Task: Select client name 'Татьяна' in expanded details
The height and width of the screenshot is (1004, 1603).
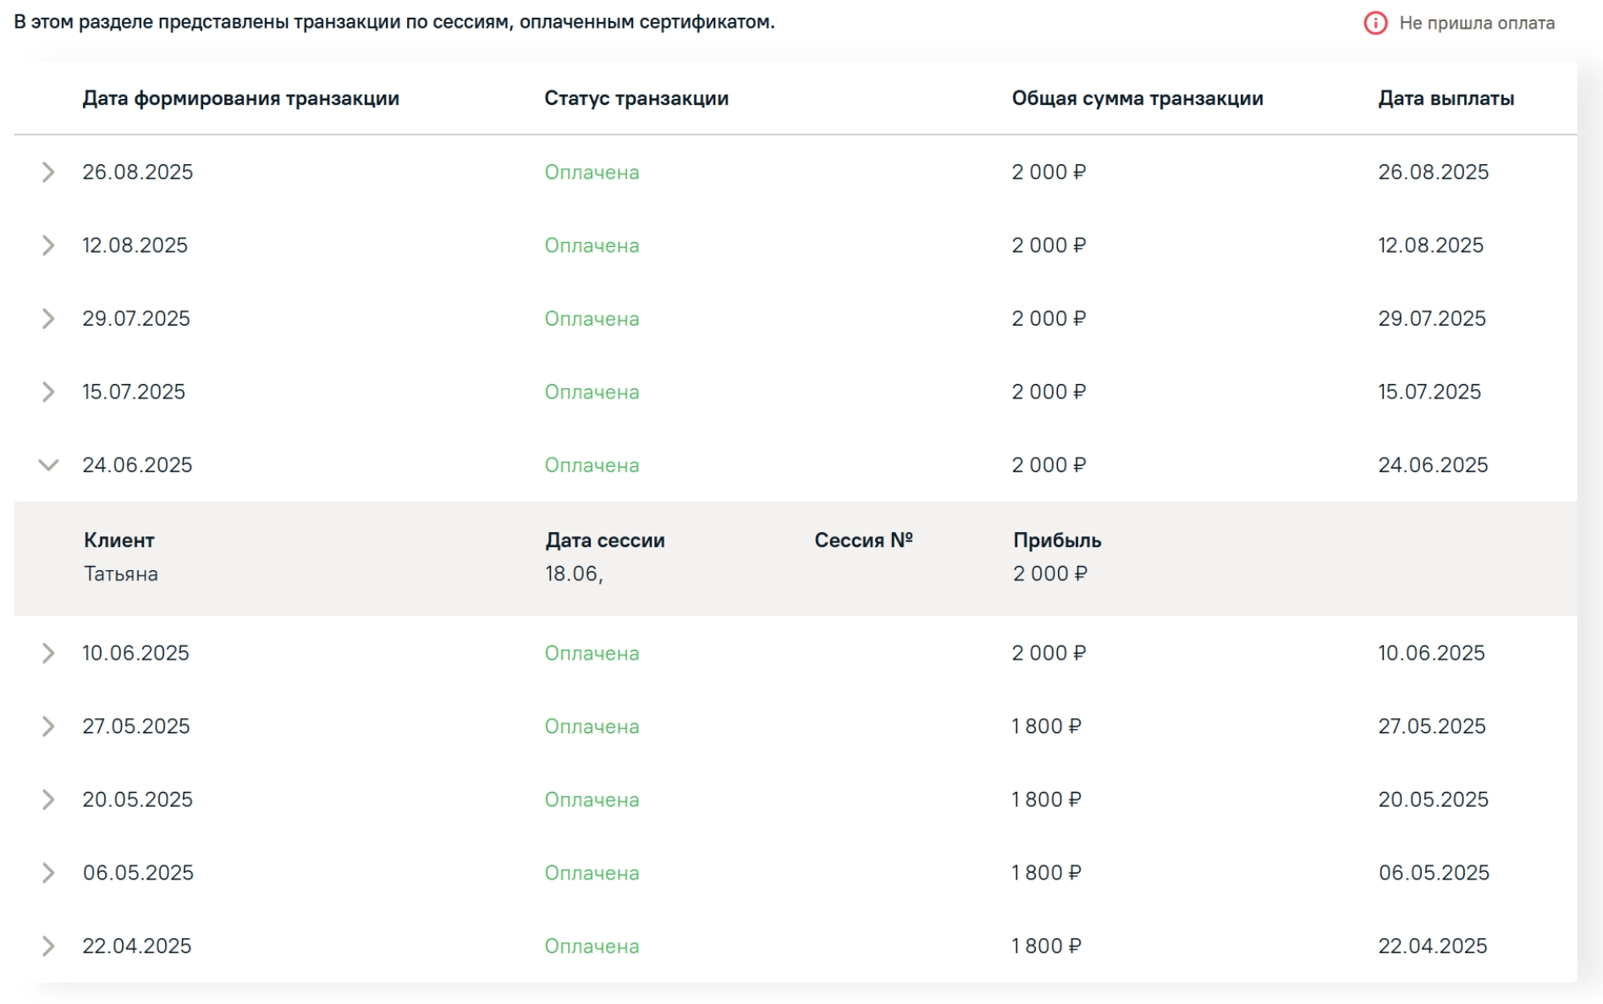Action: (121, 574)
